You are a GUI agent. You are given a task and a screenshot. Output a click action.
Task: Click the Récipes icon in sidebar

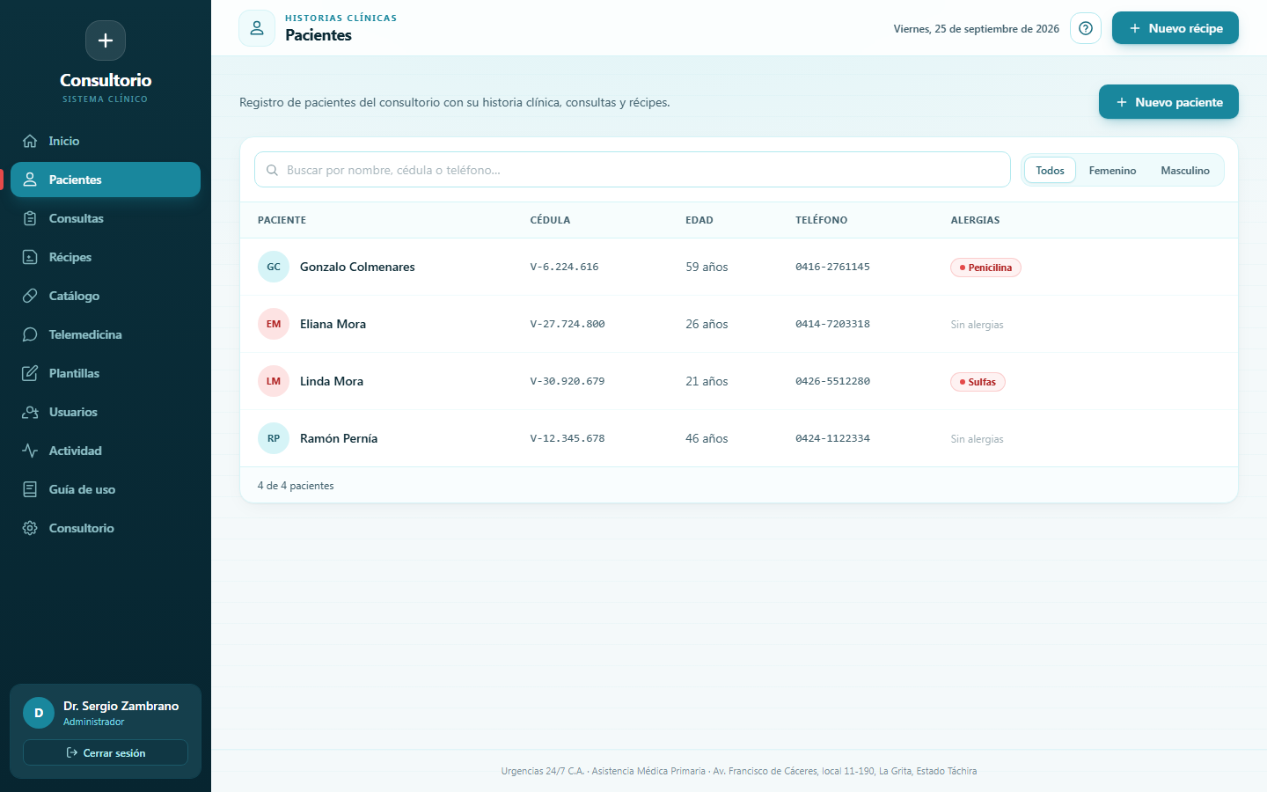(x=30, y=257)
